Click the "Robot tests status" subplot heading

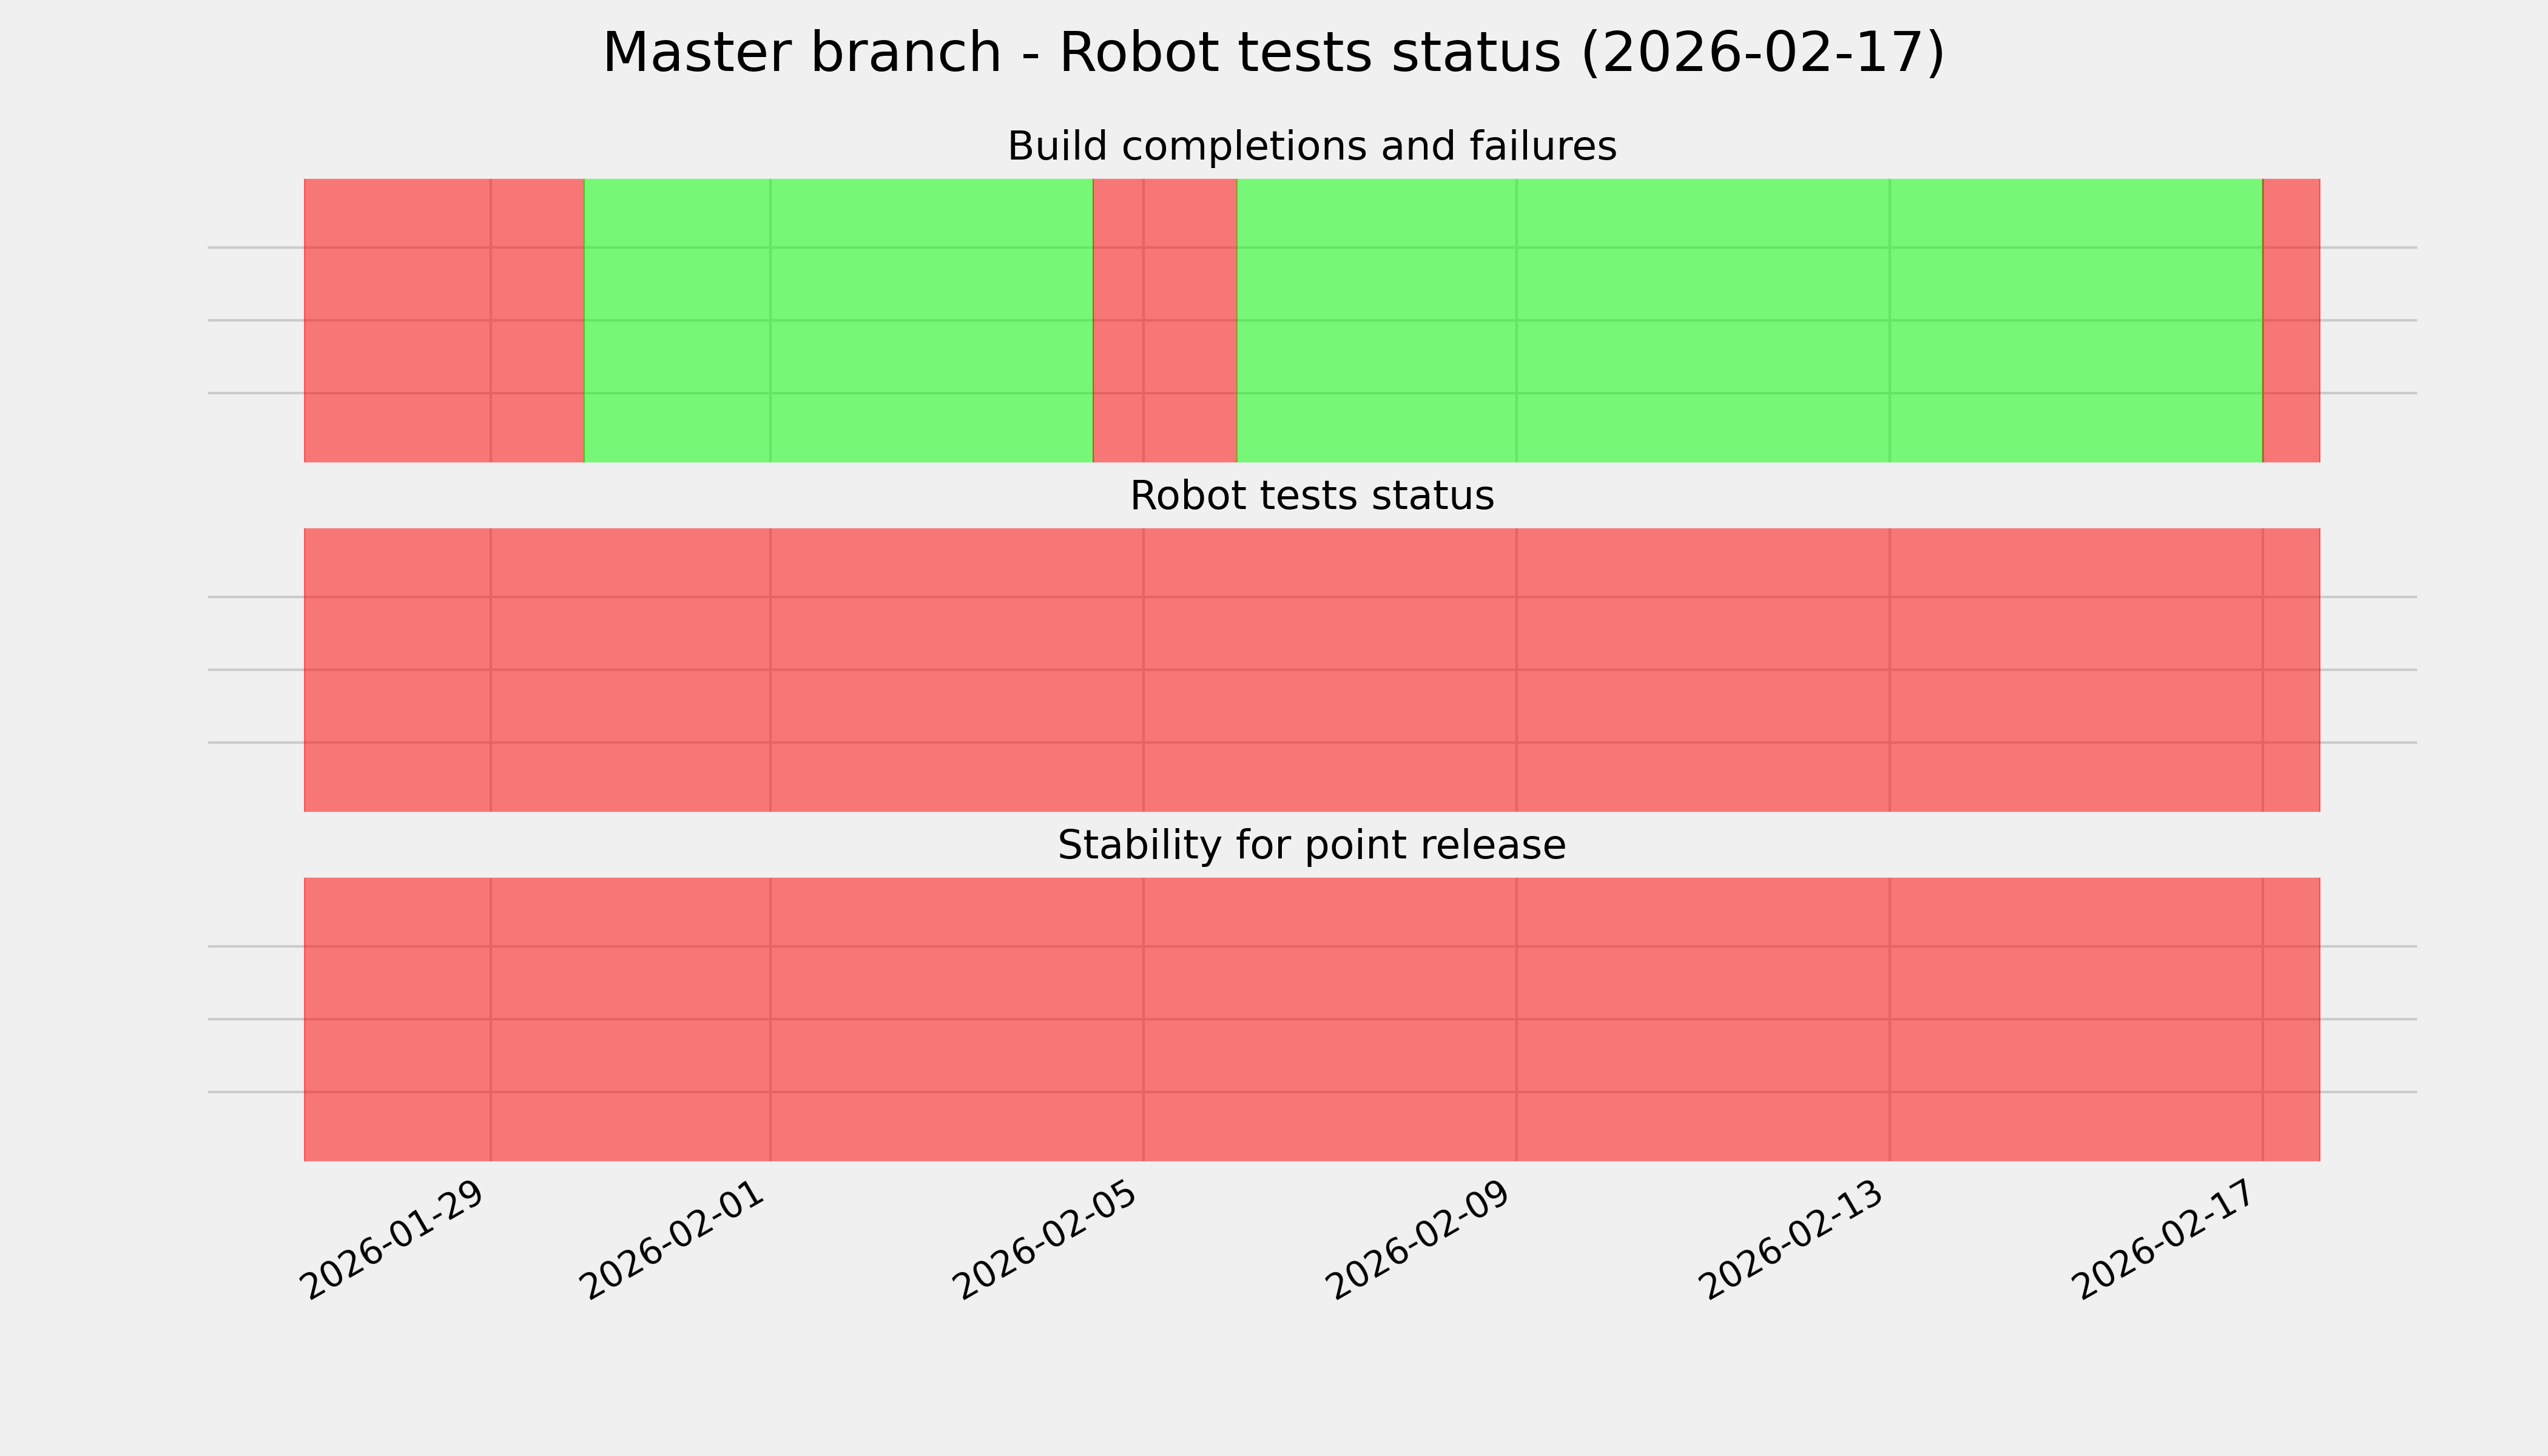pos(1311,496)
